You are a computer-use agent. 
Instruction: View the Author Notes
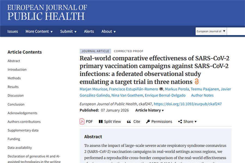pos(202,95)
